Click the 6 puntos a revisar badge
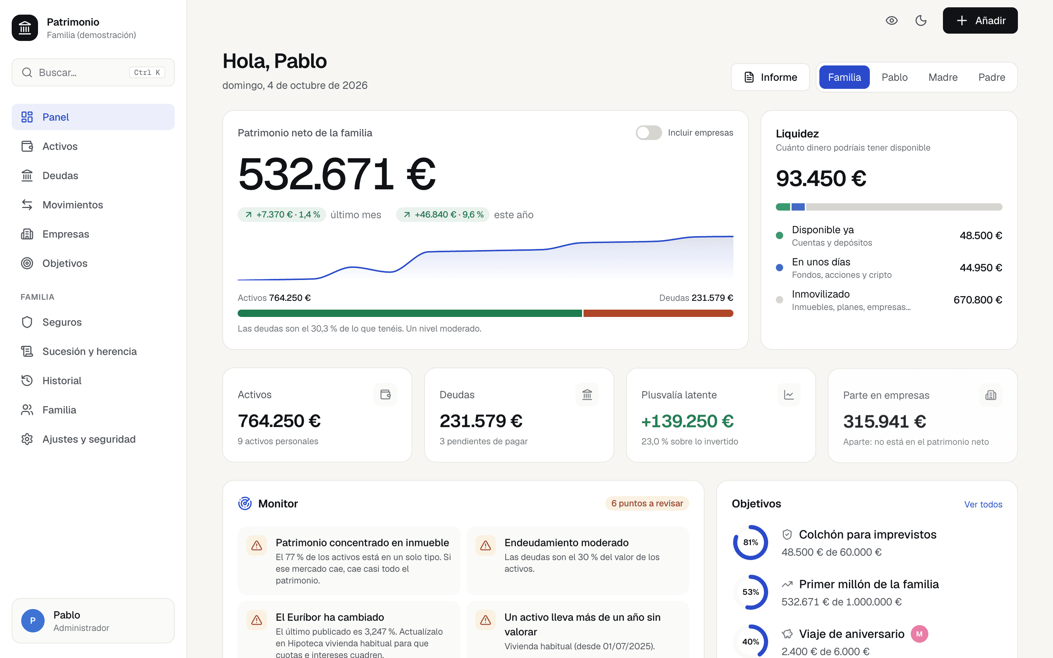The width and height of the screenshot is (1053, 658). (x=647, y=503)
